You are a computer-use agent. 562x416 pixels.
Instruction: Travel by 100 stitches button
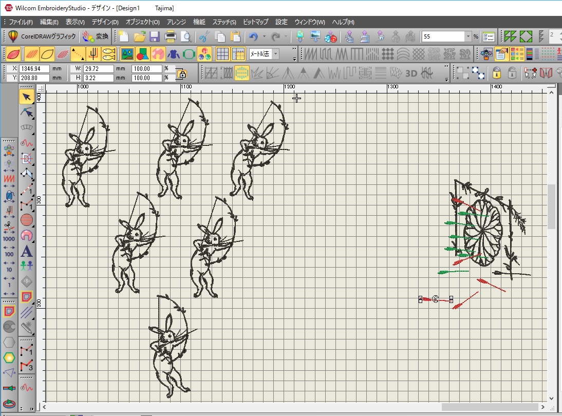(9, 254)
